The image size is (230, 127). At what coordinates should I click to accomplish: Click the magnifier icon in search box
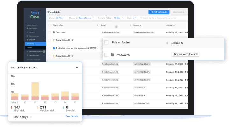[x=141, y=18]
